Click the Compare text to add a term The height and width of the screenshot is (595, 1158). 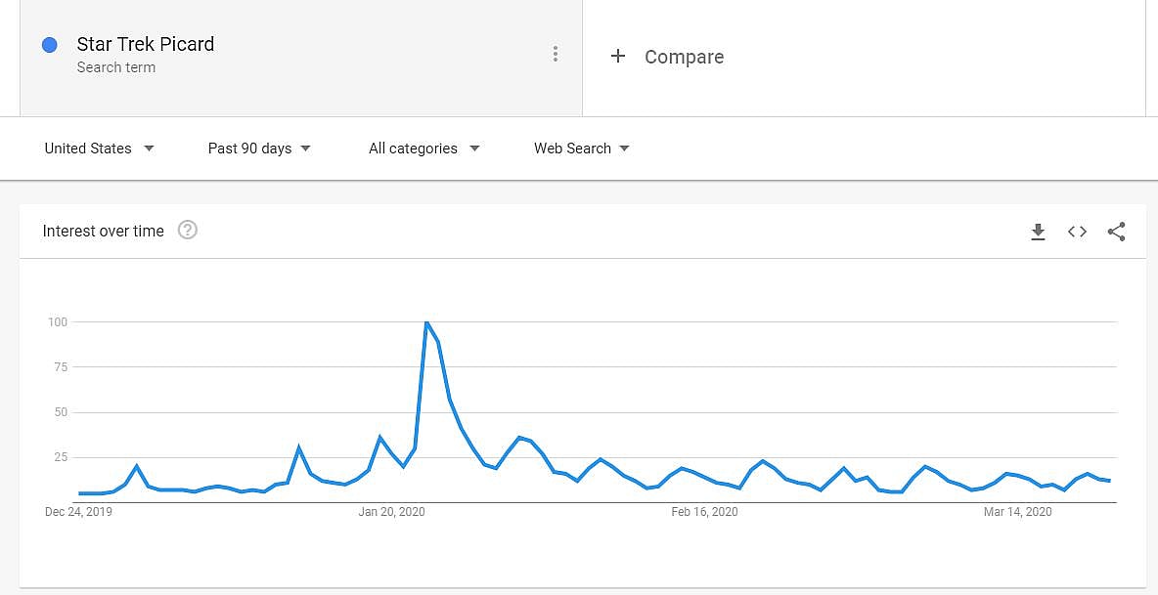tap(684, 57)
